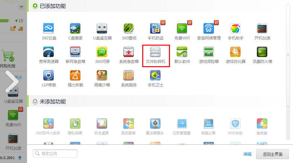Open 开机加速 in the added functions grid
The image size is (293, 163).
(x=262, y=31)
